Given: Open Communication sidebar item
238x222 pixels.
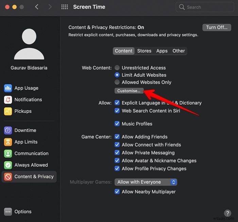Looking at the screenshot, I should [x=29, y=154].
